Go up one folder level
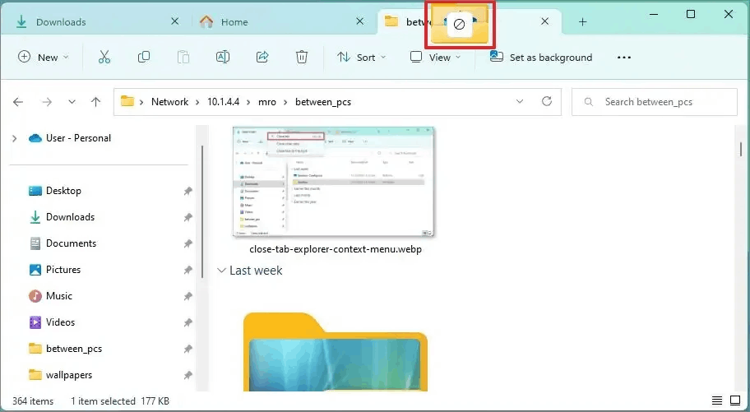Screen dimensions: 750x412 95,102
